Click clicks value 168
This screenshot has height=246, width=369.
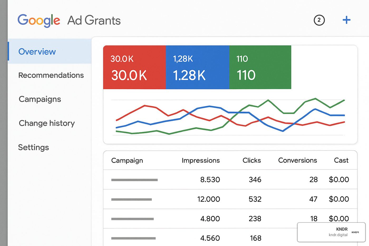click(255, 238)
